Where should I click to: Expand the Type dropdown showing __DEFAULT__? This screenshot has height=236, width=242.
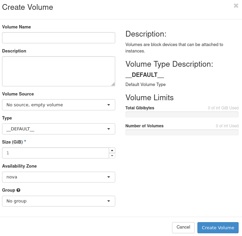(x=58, y=129)
